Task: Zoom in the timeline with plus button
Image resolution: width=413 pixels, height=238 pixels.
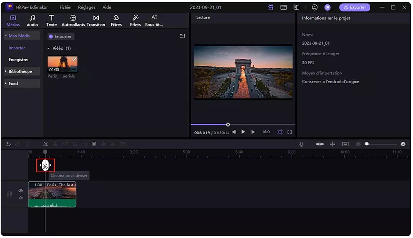Action: click(403, 144)
